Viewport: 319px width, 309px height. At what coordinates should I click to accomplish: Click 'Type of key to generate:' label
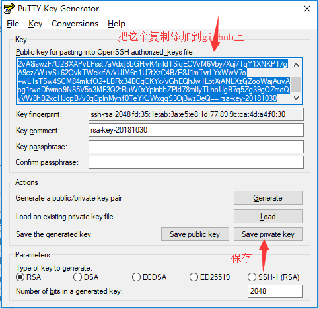click(54, 268)
